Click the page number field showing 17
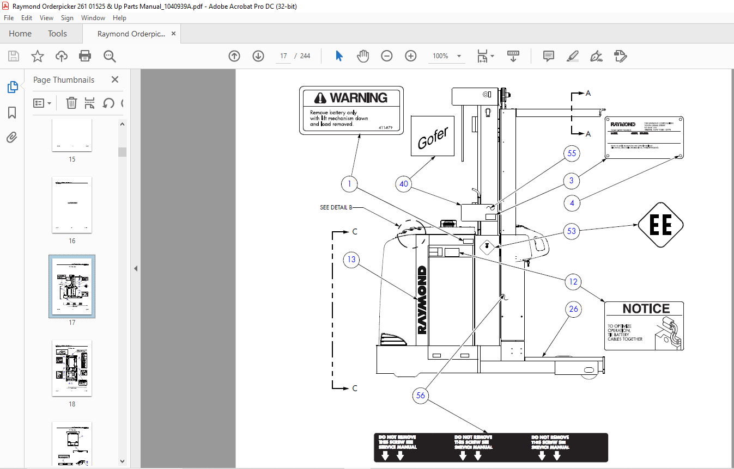734x469 pixels. (x=283, y=56)
